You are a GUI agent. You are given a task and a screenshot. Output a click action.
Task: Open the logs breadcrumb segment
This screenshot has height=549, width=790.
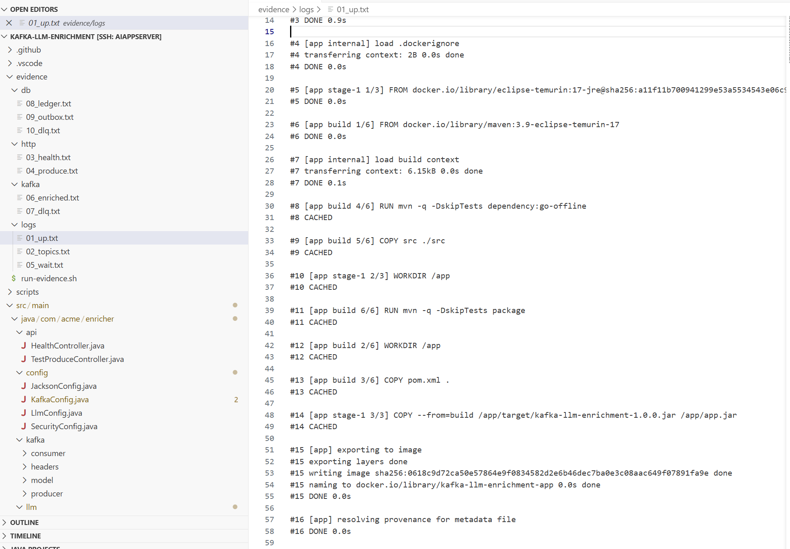point(306,9)
